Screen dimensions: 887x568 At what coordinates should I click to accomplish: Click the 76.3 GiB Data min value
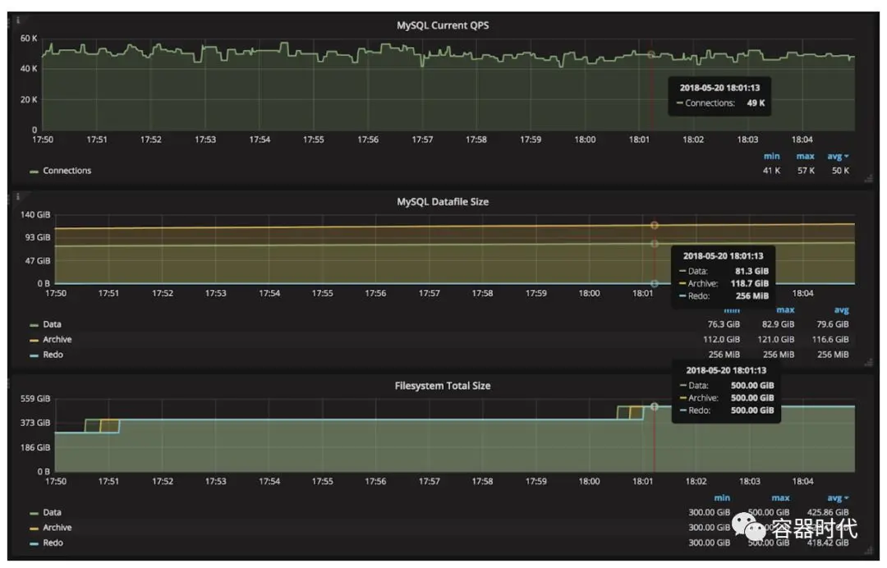click(x=724, y=324)
